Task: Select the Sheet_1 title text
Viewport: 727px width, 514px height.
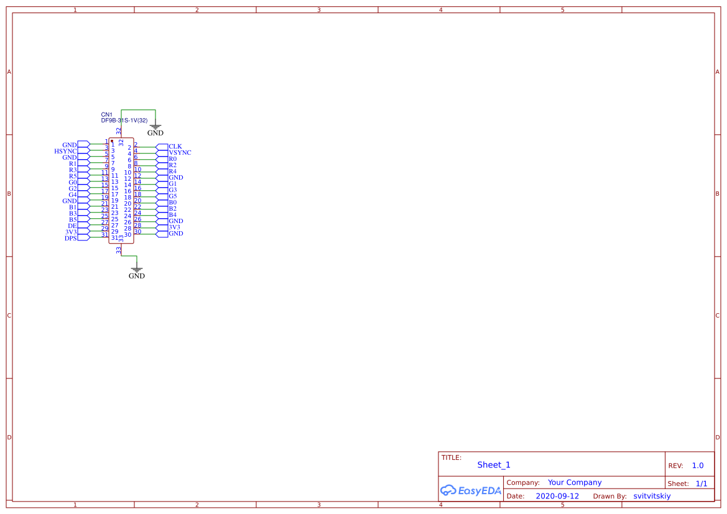Action: coord(494,465)
